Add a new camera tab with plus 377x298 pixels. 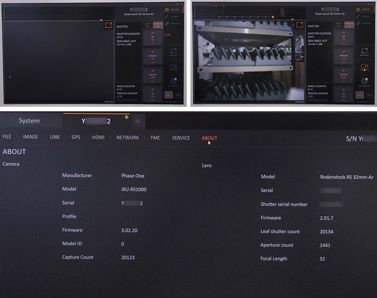[138, 121]
